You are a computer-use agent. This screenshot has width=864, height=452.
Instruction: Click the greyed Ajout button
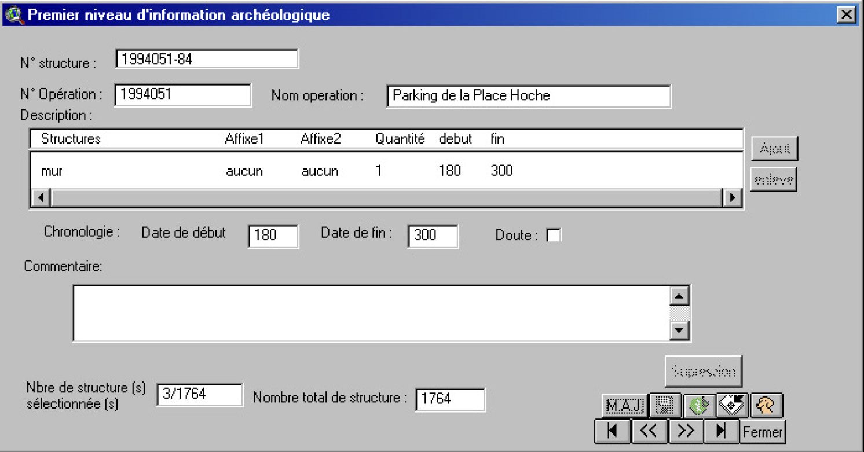click(774, 149)
